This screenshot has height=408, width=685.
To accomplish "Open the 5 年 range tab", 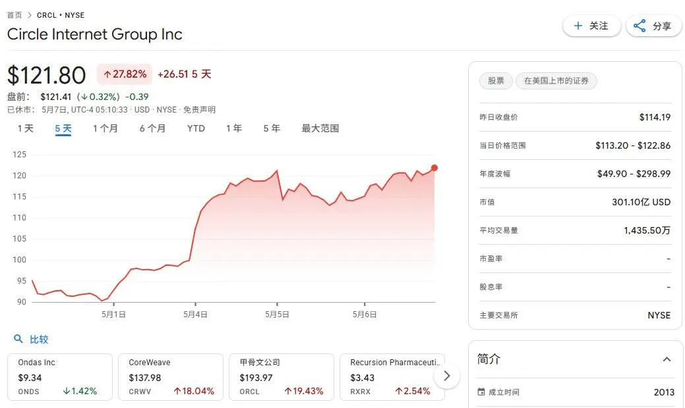I will [271, 128].
